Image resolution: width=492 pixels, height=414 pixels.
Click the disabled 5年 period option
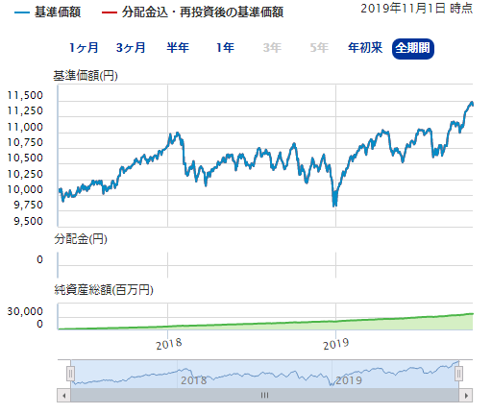point(319,48)
